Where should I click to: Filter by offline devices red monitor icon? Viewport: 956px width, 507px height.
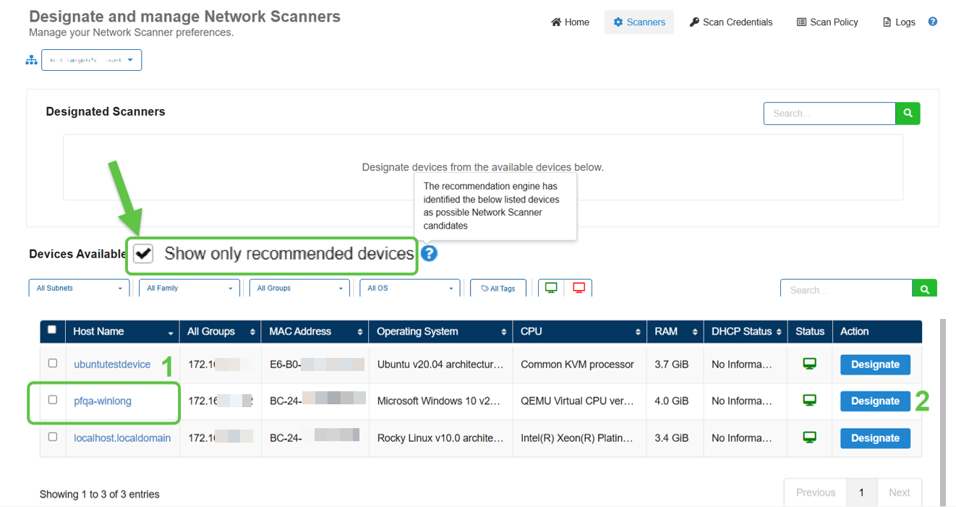pyautogui.click(x=579, y=288)
